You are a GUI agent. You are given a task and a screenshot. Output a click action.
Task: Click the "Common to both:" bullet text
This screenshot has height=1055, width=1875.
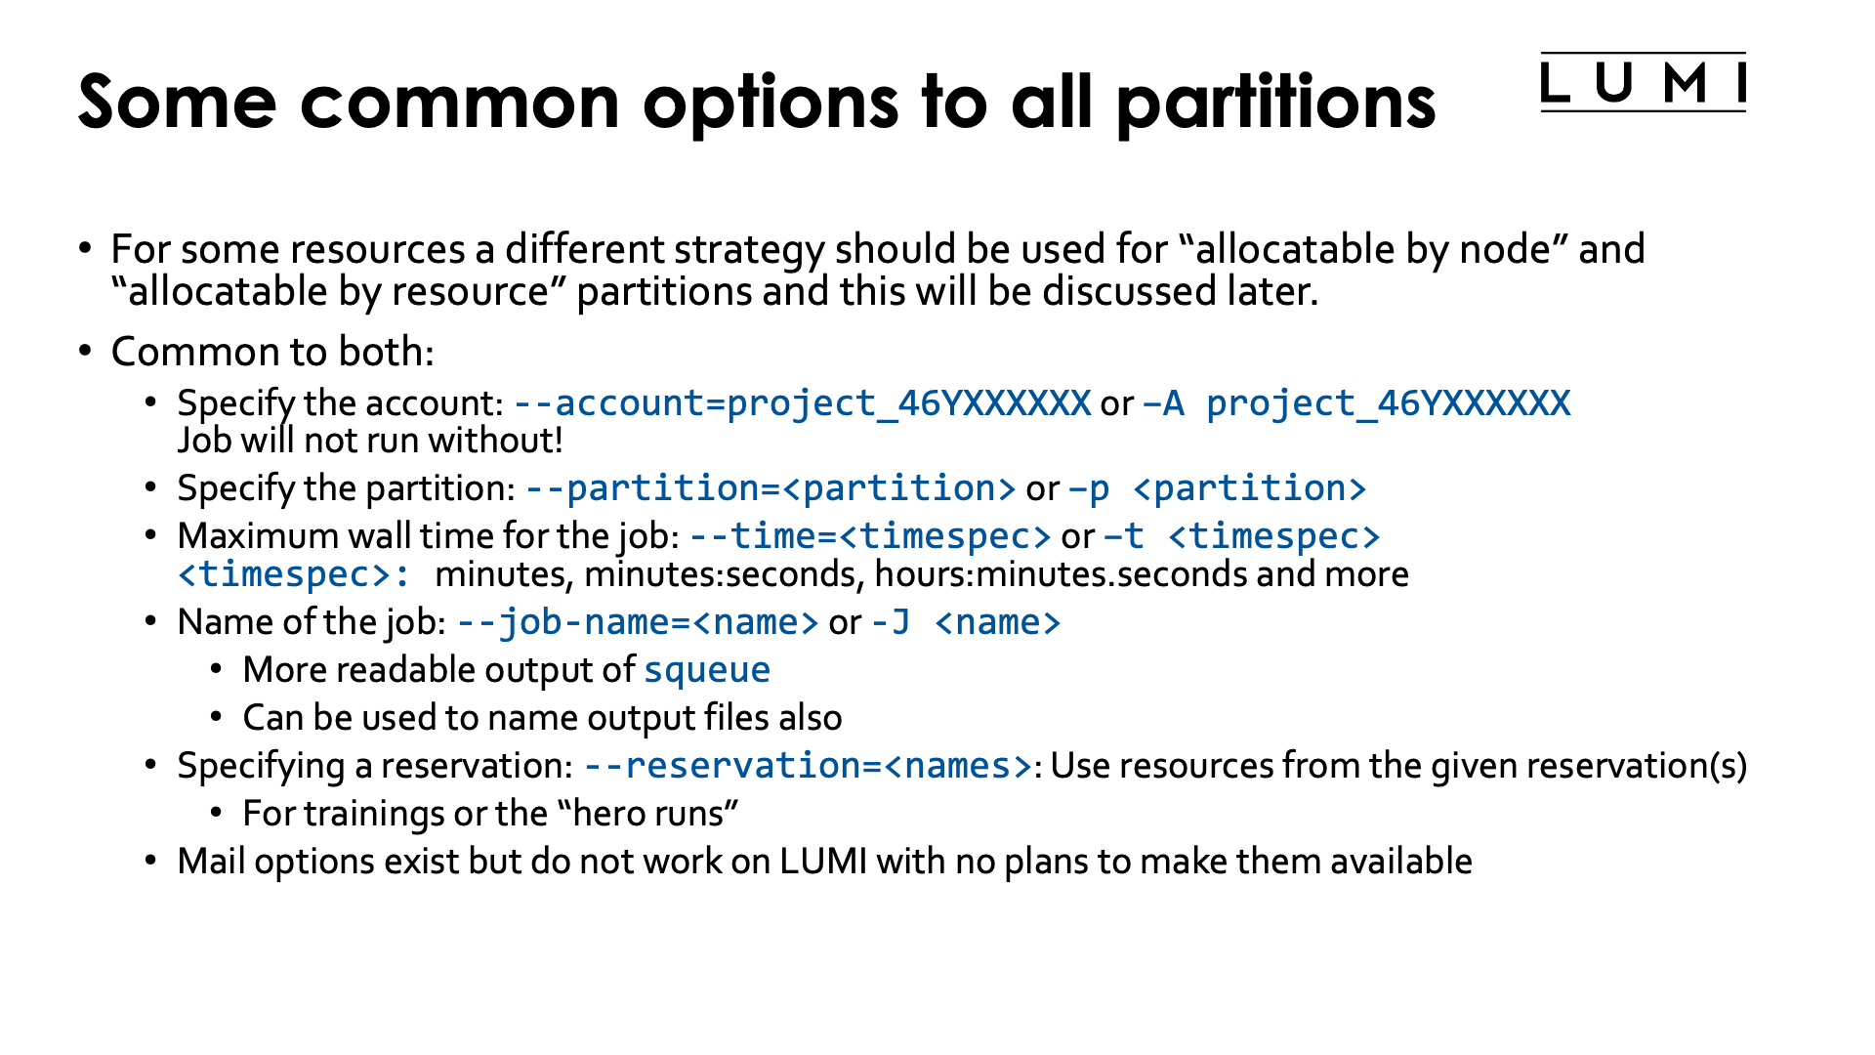coord(272,352)
